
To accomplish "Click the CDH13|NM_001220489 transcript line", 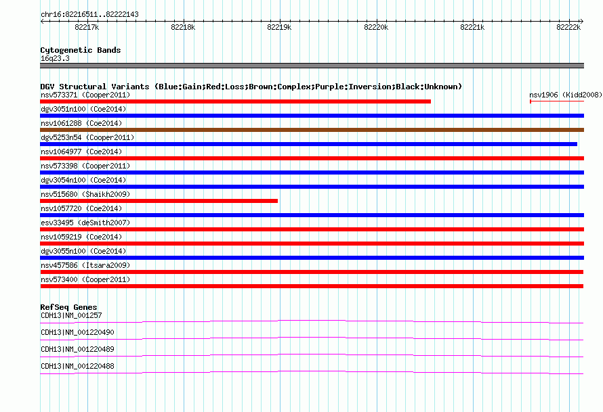I will pos(312,355).
